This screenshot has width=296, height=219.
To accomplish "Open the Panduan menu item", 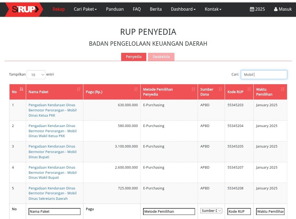I will tap(115, 9).
